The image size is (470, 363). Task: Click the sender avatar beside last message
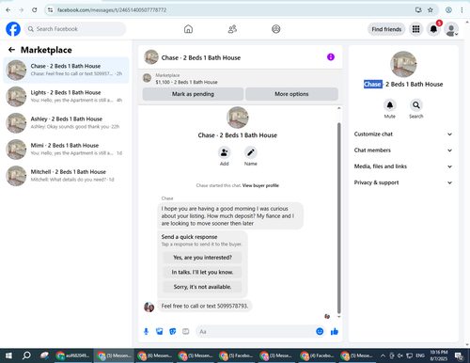coord(149,307)
